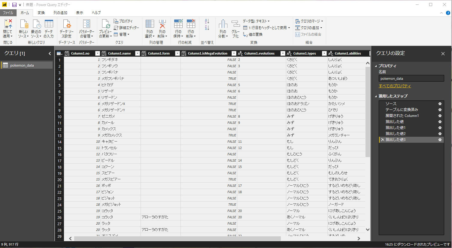
Task: Open Column1.isMegaEvolution filter dropdown
Action: click(x=234, y=53)
